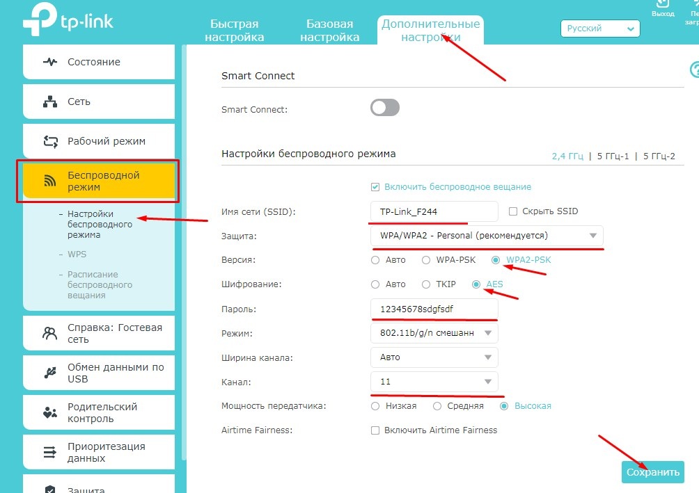This screenshot has width=699, height=493.
Task: Check the Скрыть SSID checkbox
Action: [x=513, y=211]
